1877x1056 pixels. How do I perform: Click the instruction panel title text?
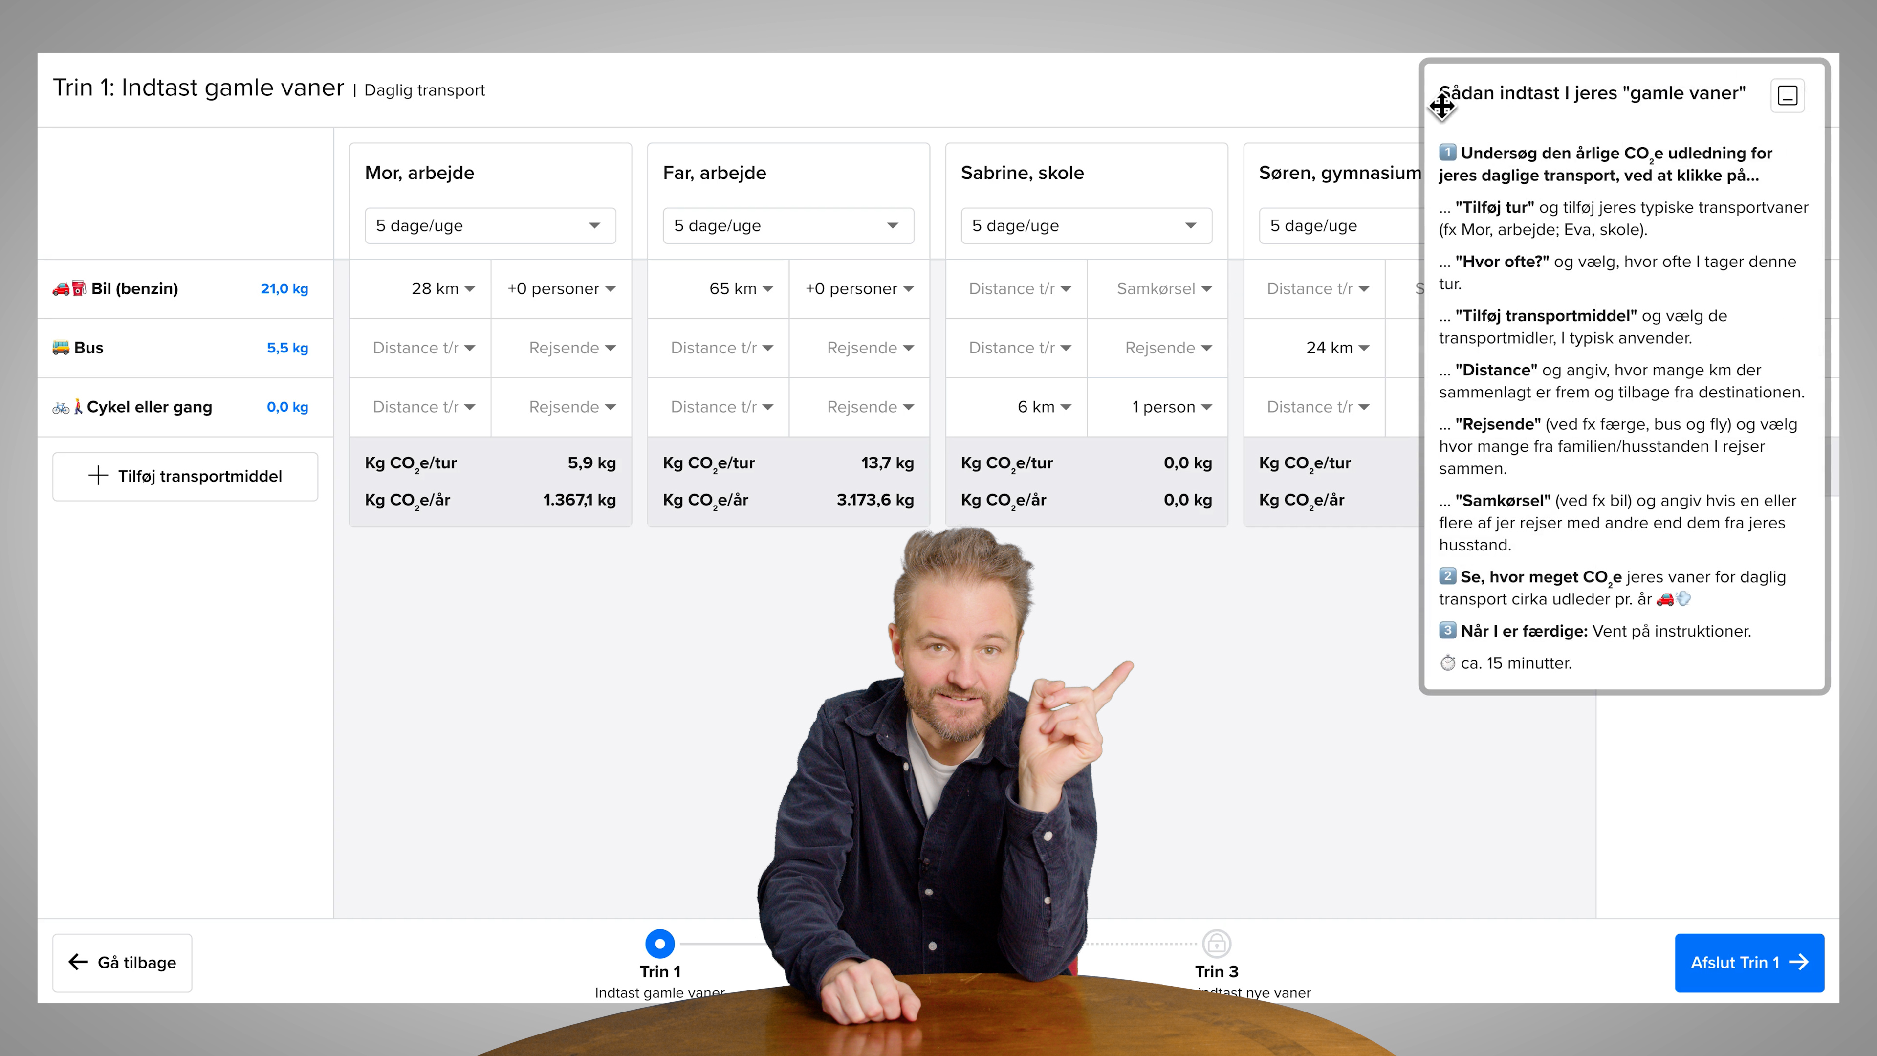pos(1592,93)
